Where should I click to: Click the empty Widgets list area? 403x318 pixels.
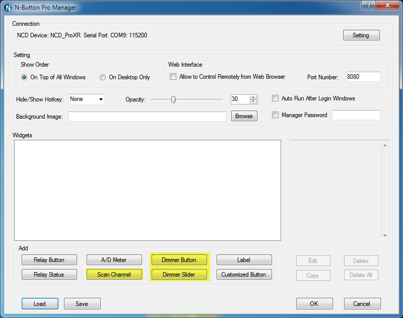[148, 190]
